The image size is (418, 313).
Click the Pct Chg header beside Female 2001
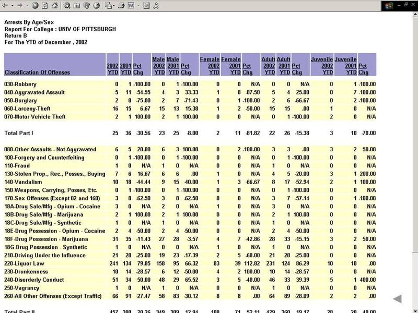tap(247, 69)
